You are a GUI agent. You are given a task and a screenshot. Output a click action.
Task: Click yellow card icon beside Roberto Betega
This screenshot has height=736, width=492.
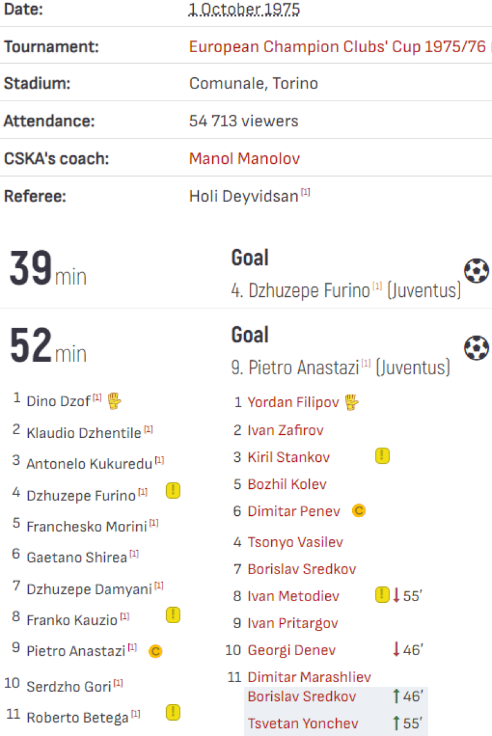pyautogui.click(x=173, y=712)
